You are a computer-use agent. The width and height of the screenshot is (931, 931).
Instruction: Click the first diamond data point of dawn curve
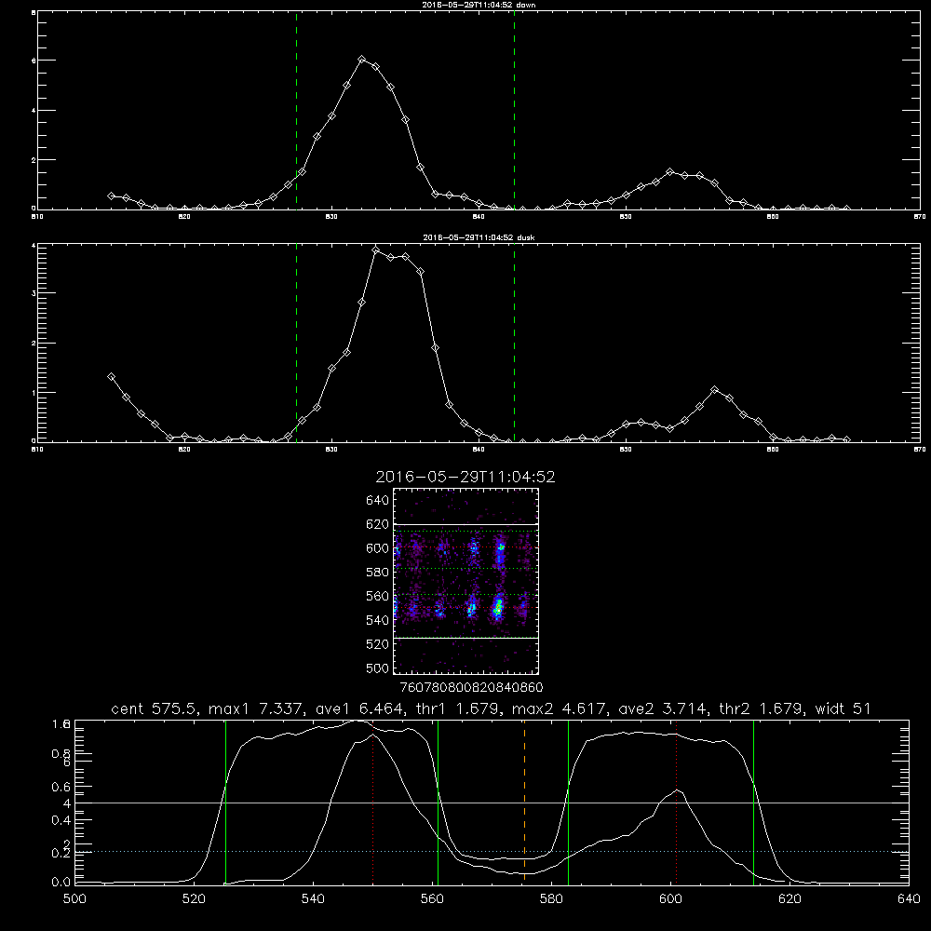(111, 196)
